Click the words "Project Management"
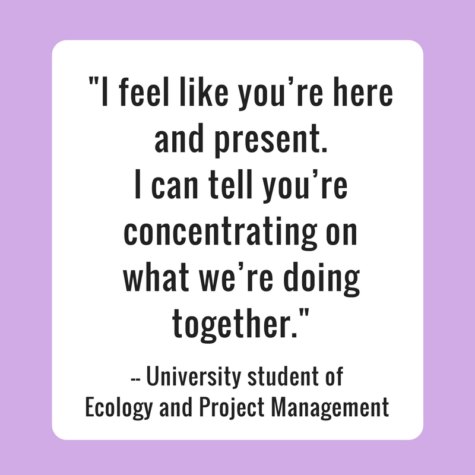 (294, 408)
